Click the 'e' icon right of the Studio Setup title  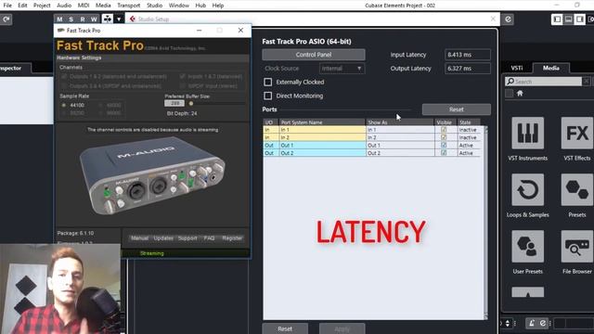coord(508,19)
